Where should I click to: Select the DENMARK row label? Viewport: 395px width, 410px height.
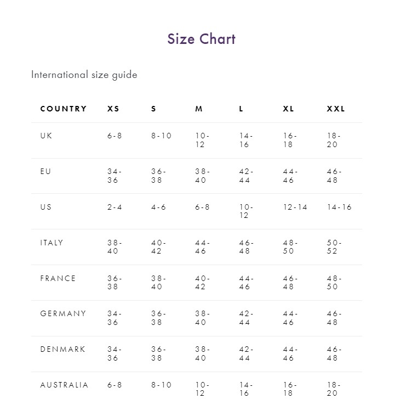[x=62, y=350]
